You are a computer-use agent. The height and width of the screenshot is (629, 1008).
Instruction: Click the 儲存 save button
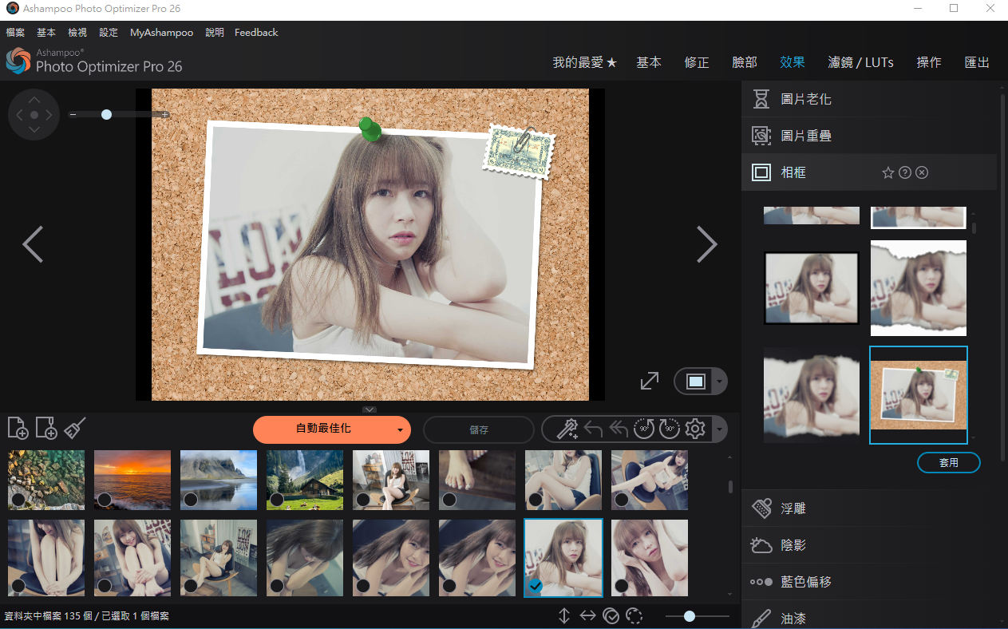[479, 429]
